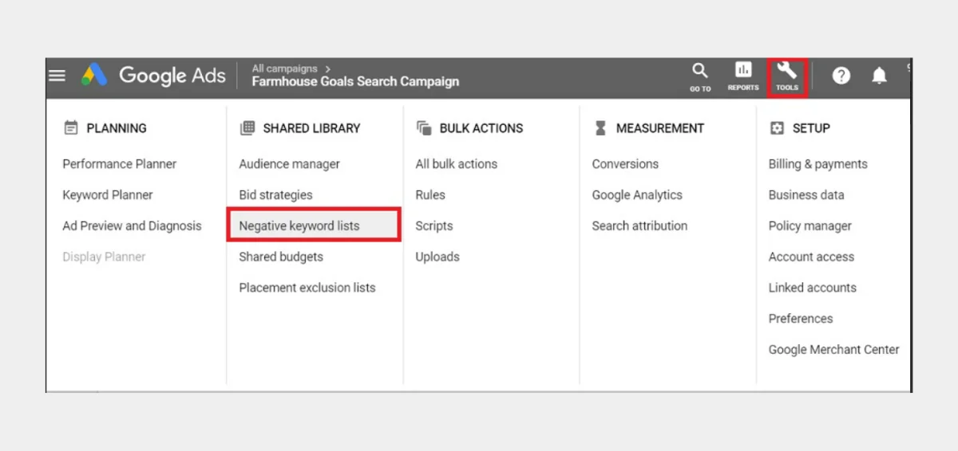
Task: Click the greyed Display Planner entry
Action: point(105,257)
